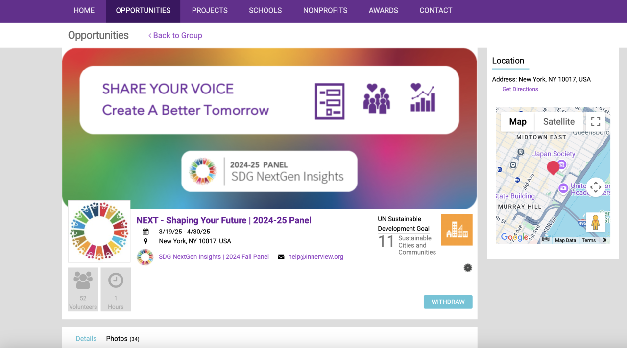Click the small SDG wheel group icon
The image size is (627, 348).
(145, 257)
